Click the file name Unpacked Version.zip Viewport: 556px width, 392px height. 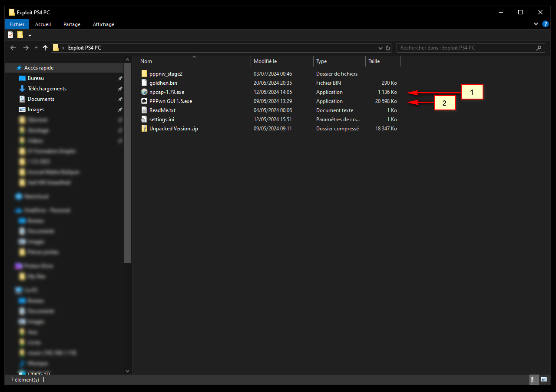tap(173, 129)
